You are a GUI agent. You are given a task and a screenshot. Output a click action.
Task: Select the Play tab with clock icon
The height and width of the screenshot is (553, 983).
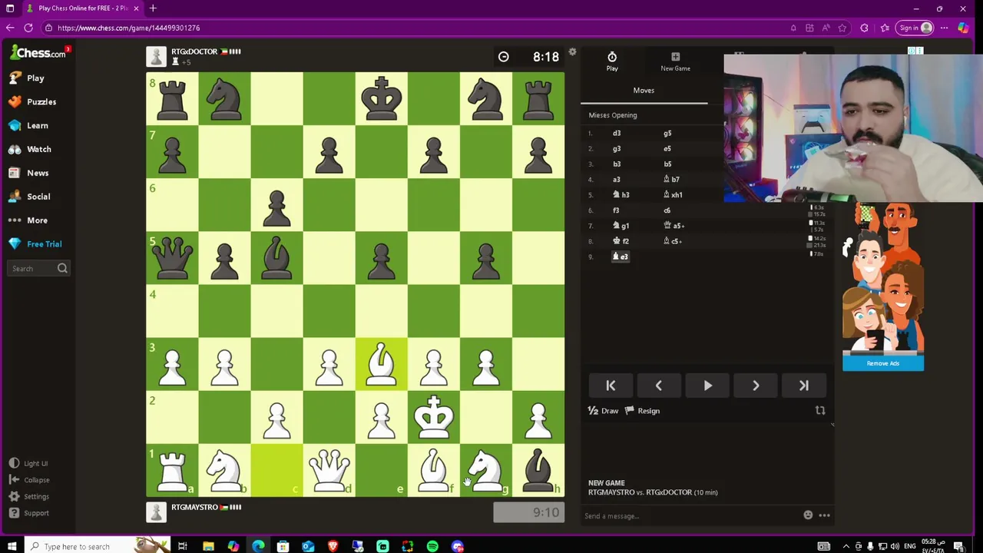click(x=612, y=61)
